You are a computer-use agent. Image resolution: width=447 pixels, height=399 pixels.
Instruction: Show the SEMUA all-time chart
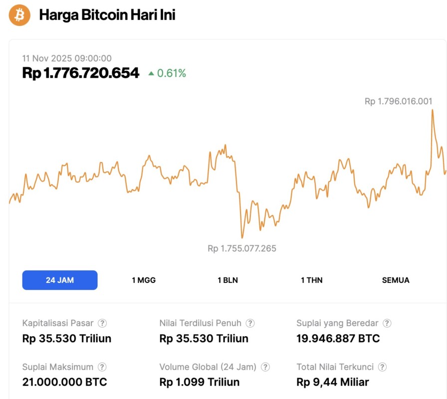pyautogui.click(x=396, y=280)
